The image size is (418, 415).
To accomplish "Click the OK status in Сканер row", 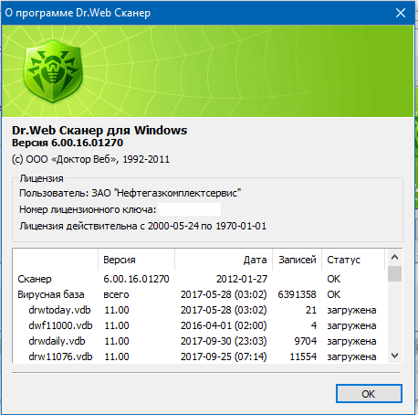I will [x=333, y=279].
